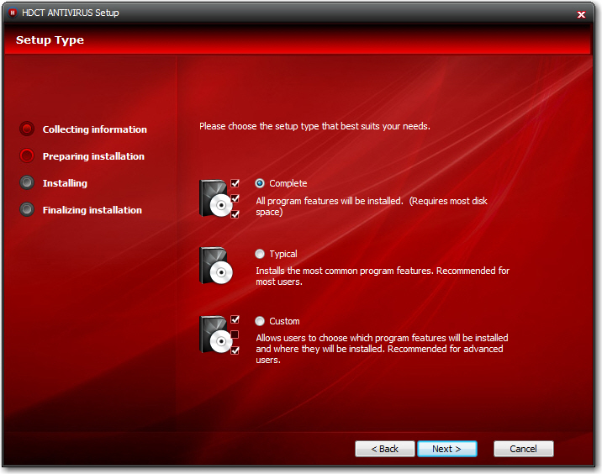Click the Finalizing installation step indicator
This screenshot has width=602, height=474.
tap(27, 209)
